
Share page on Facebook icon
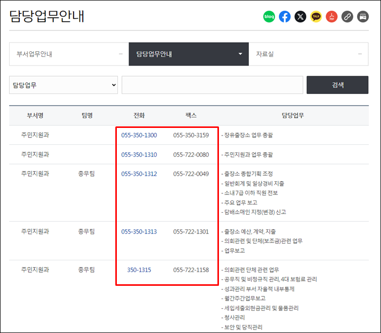coord(284,17)
